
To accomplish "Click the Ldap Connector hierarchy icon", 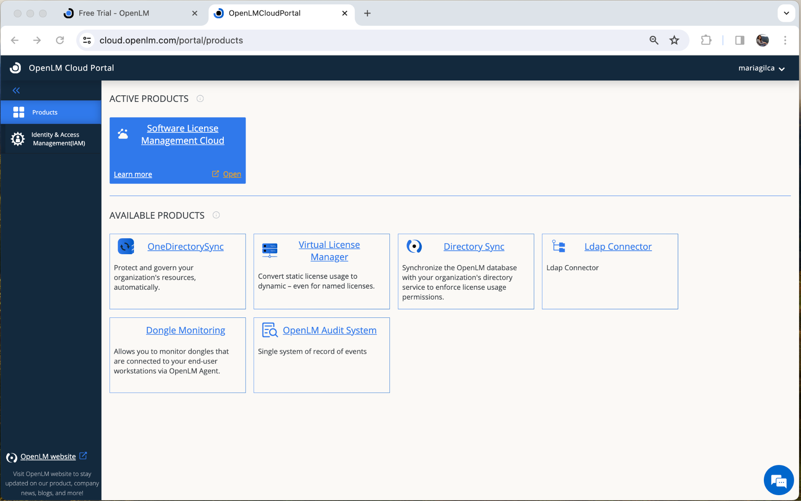I will (559, 246).
